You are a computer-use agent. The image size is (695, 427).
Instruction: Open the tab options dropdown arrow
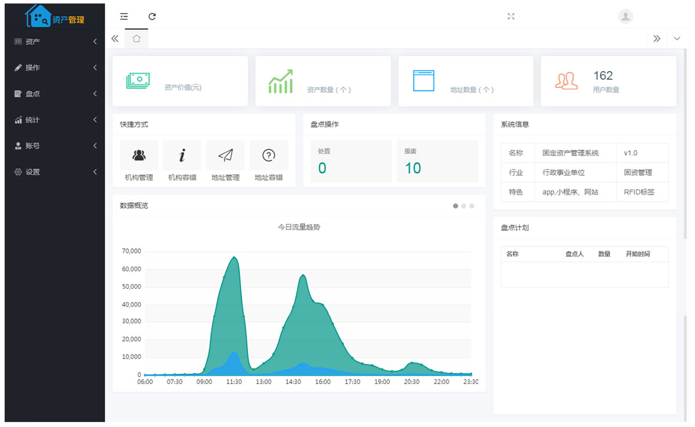pos(677,39)
